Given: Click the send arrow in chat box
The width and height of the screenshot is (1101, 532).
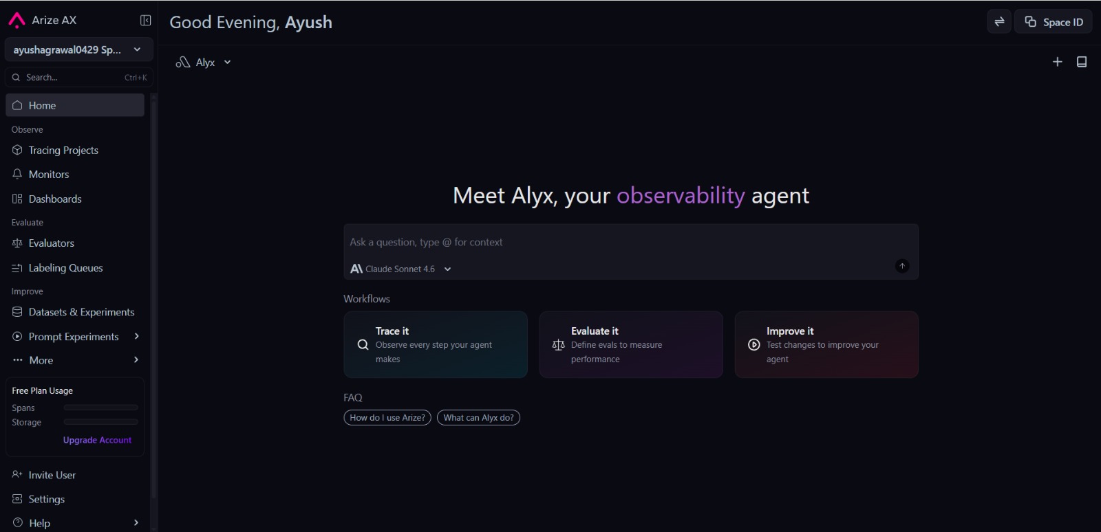Looking at the screenshot, I should 902,266.
